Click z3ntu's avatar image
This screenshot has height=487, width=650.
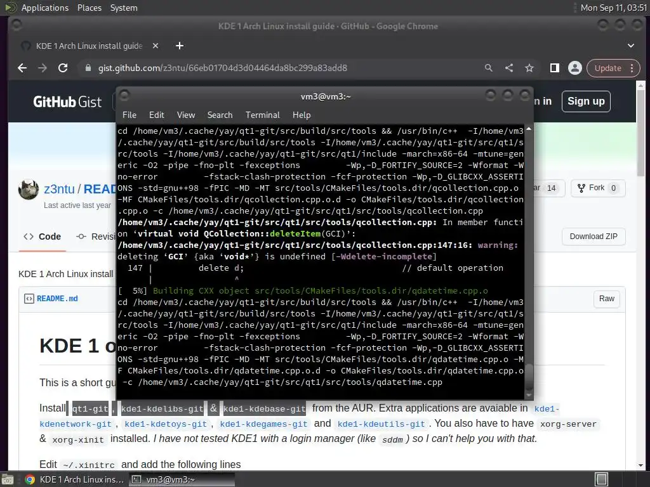click(29, 190)
